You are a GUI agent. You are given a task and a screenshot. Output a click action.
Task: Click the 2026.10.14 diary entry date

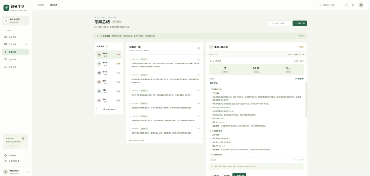(135, 90)
